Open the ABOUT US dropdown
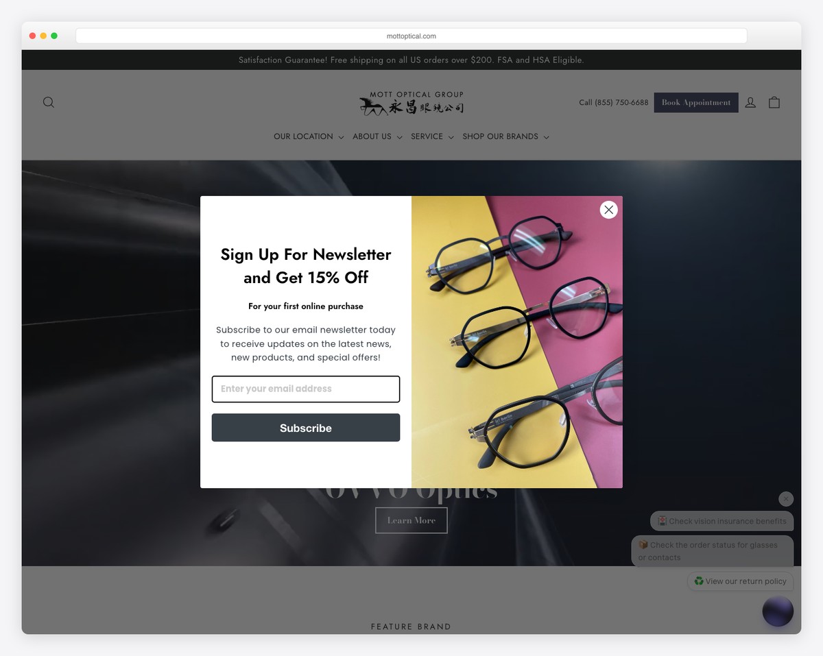Viewport: 823px width, 656px height. [372, 136]
